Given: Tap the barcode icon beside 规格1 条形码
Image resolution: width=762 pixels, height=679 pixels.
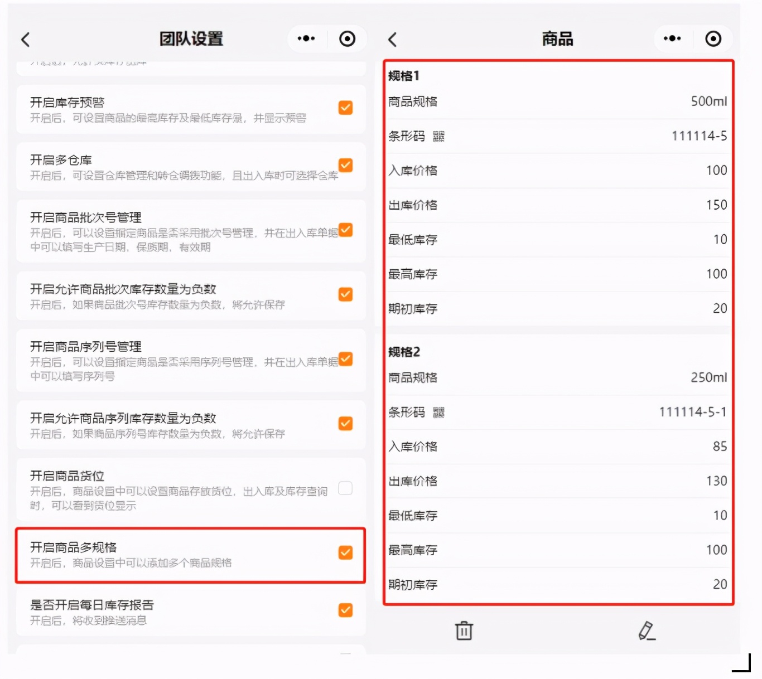Looking at the screenshot, I should coord(438,135).
